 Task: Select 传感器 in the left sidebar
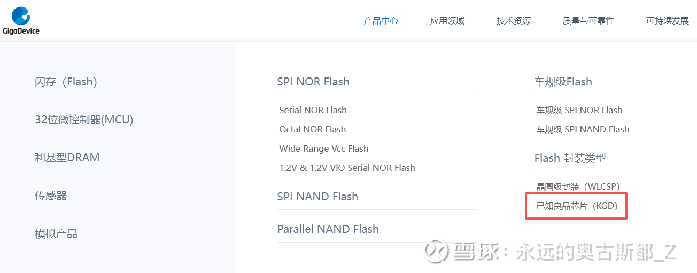coord(51,196)
